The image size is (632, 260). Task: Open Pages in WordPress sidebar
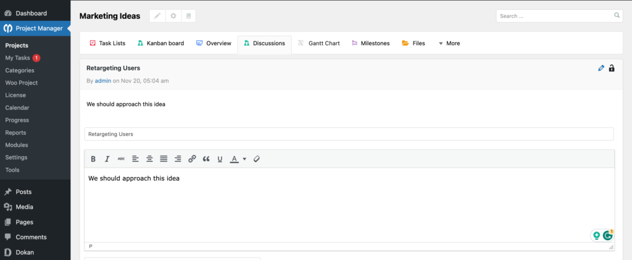coord(35,222)
